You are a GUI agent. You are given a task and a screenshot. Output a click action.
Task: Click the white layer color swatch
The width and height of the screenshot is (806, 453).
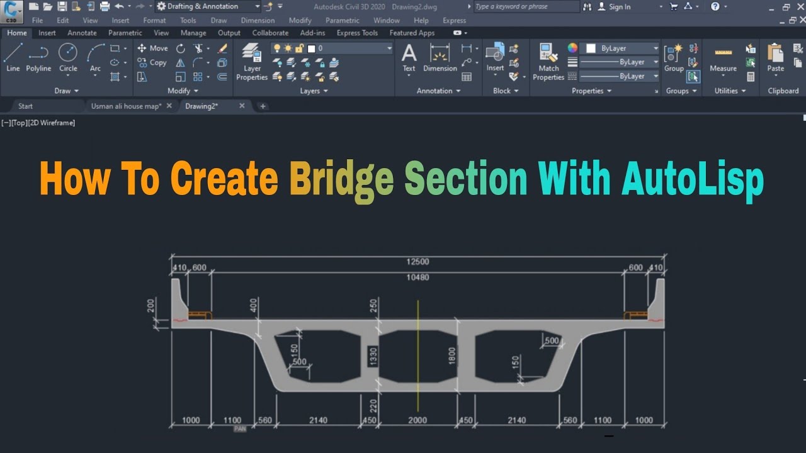tap(312, 48)
